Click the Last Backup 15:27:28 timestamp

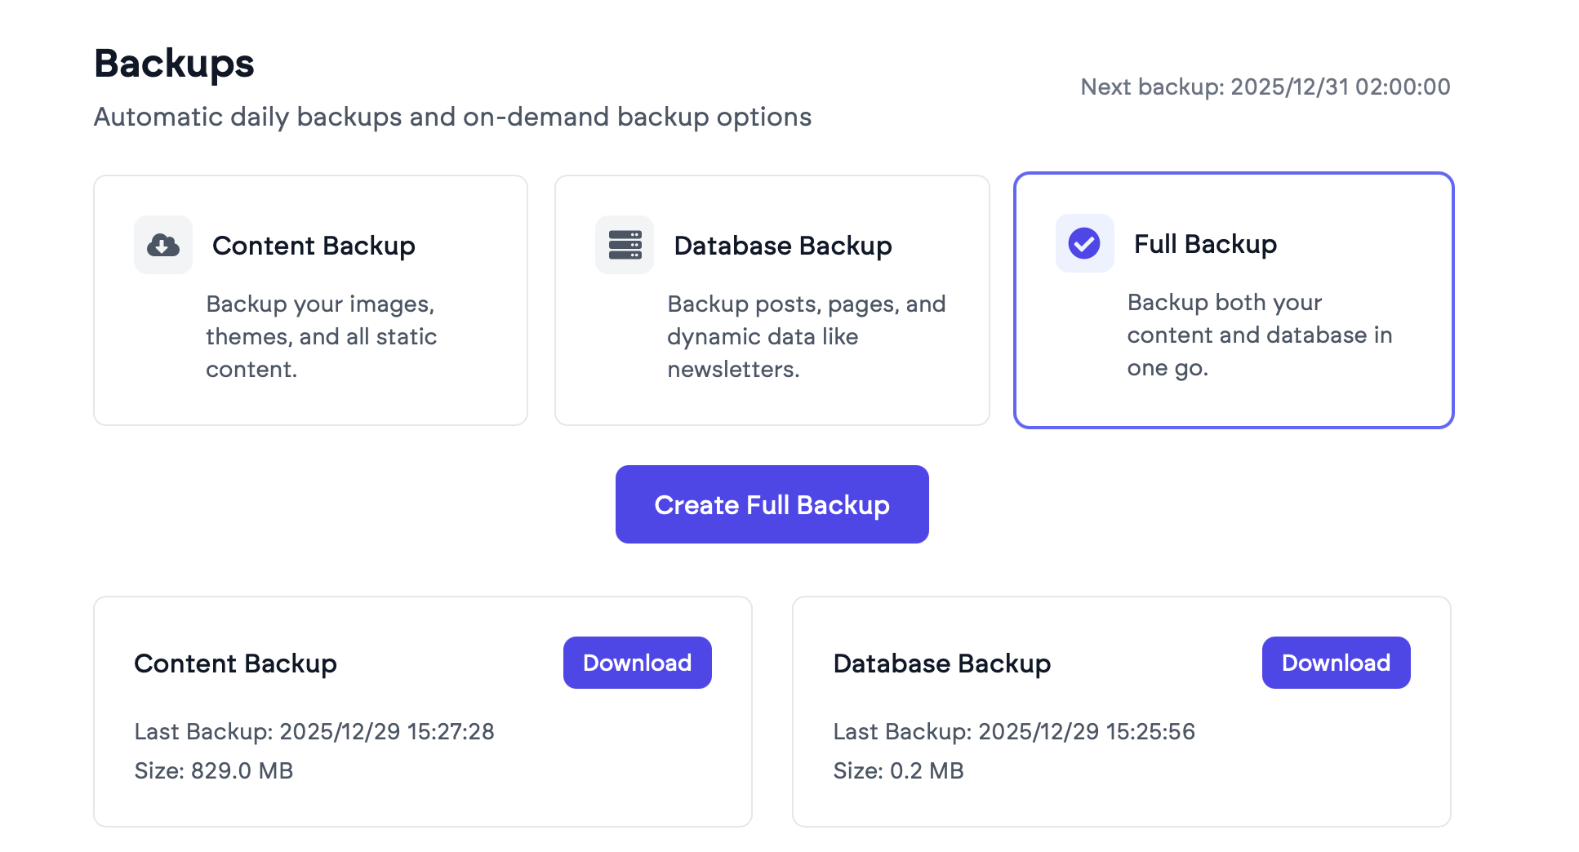[x=314, y=731]
